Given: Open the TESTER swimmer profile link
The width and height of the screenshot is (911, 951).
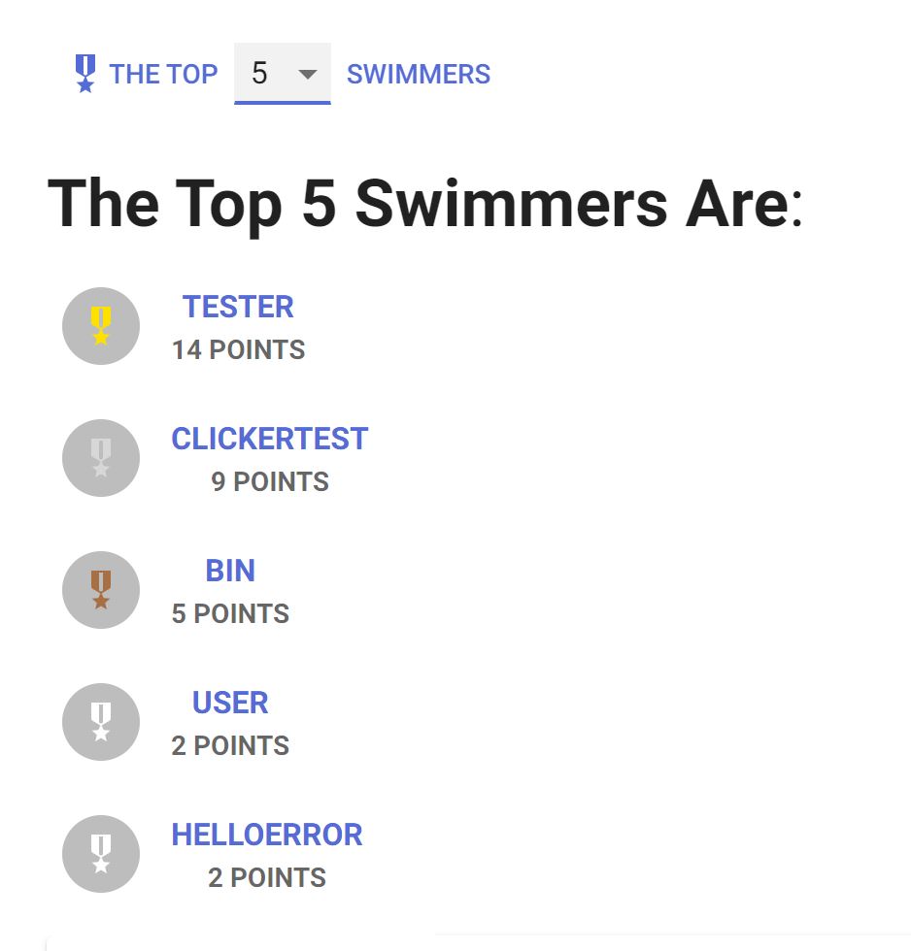Looking at the screenshot, I should (x=238, y=307).
